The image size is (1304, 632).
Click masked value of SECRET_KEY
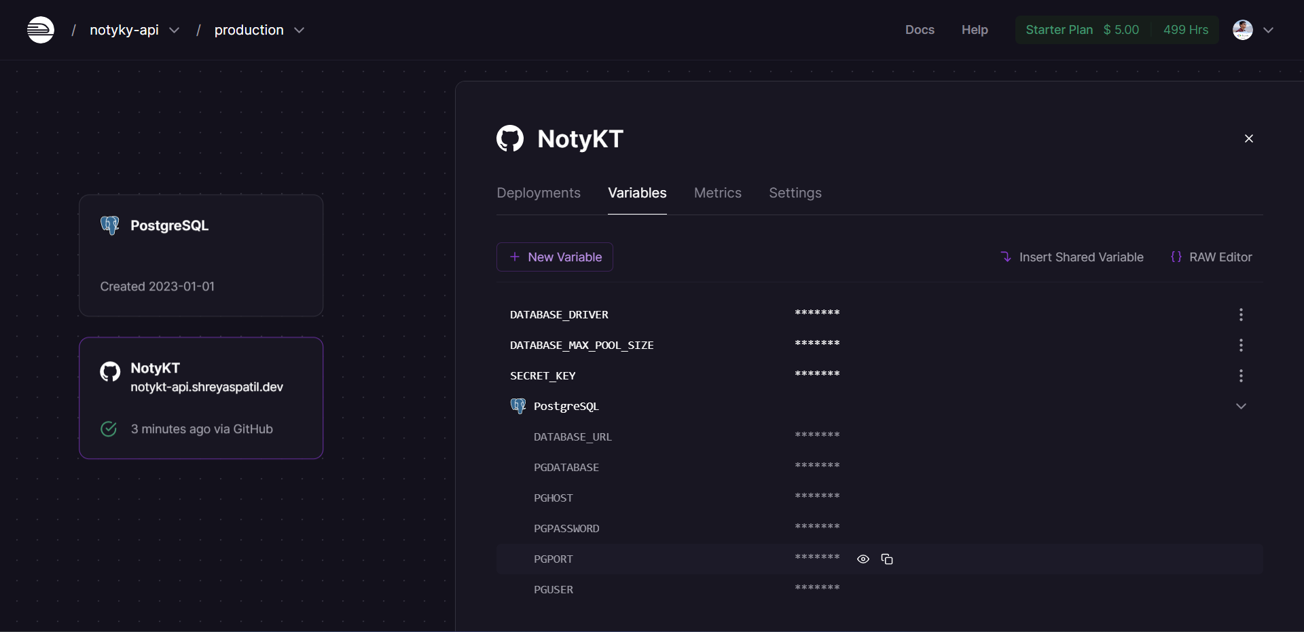(x=817, y=374)
